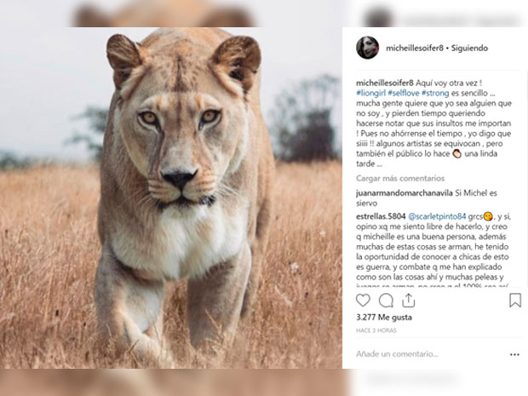This screenshot has height=396, width=528.
Task: Share the post via the share arrow icon
Action: click(408, 301)
